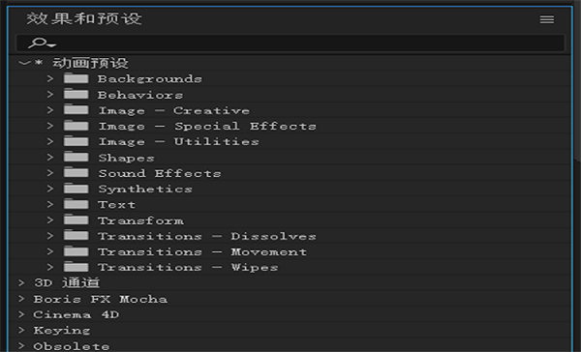Viewport: 581px width, 352px height.
Task: Click the 效果和预设 panel tab title
Action: coord(84,18)
